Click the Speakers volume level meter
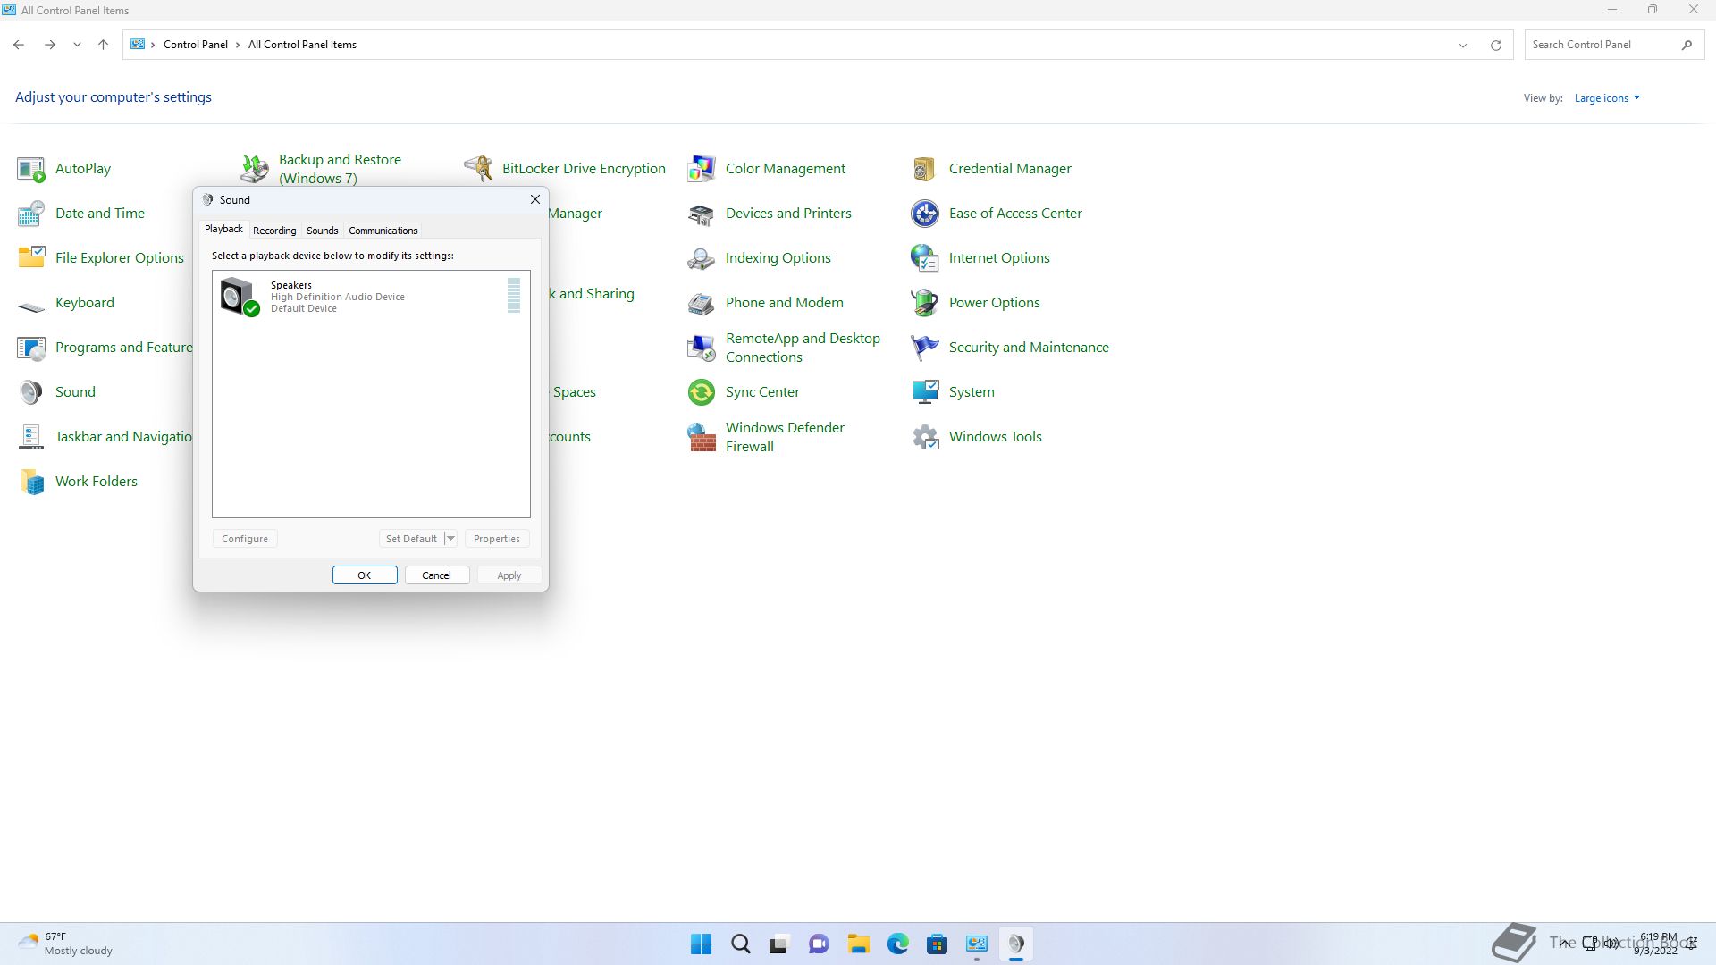 [x=514, y=296]
